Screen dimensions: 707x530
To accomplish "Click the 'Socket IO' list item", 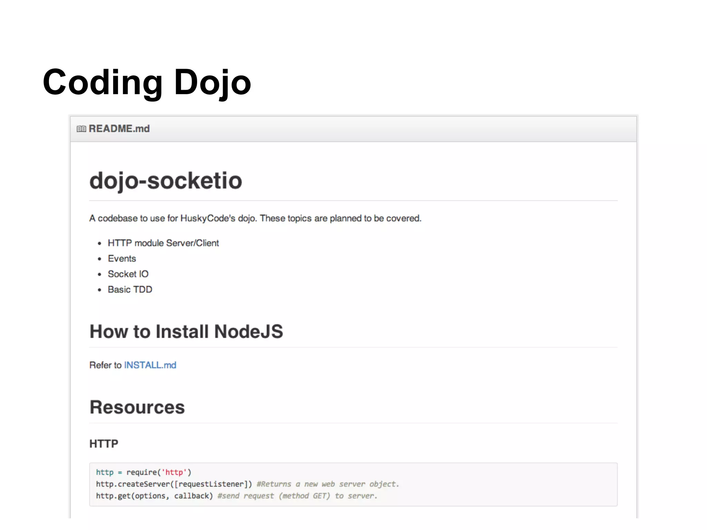I will pyautogui.click(x=128, y=274).
